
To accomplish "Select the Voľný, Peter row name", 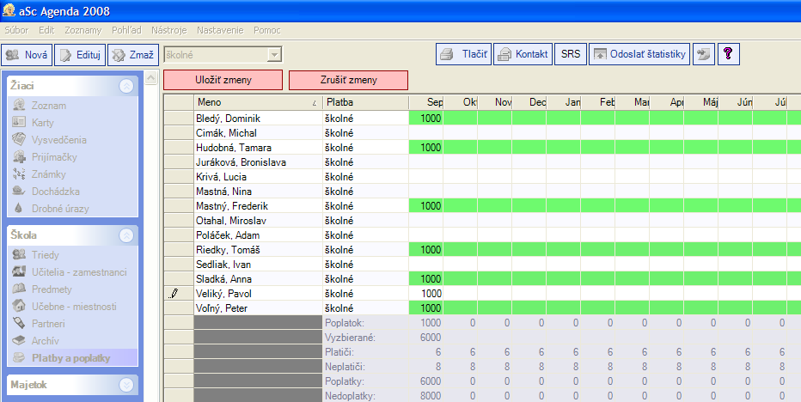I will coord(222,308).
